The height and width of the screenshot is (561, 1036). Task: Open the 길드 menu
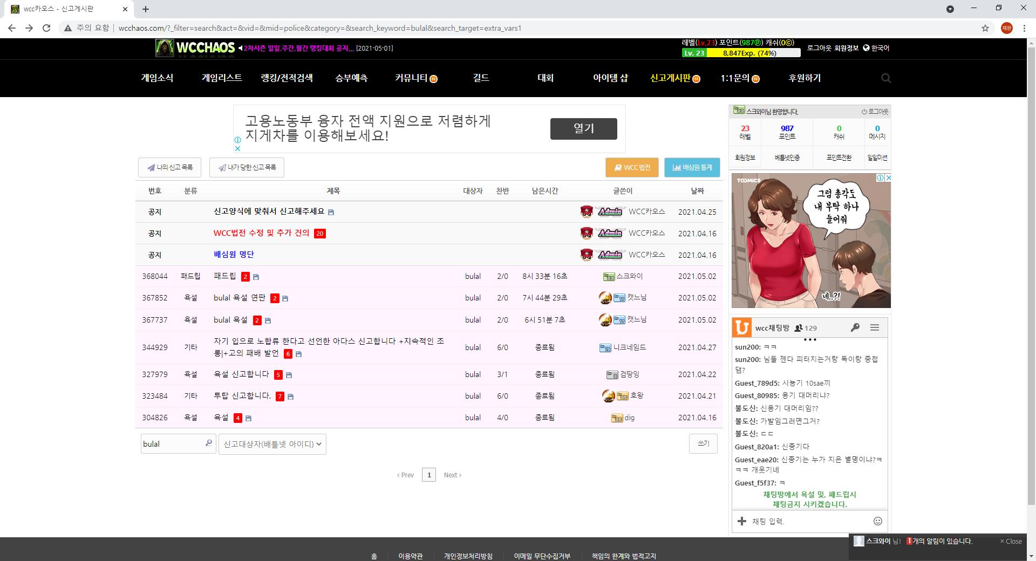click(x=481, y=78)
